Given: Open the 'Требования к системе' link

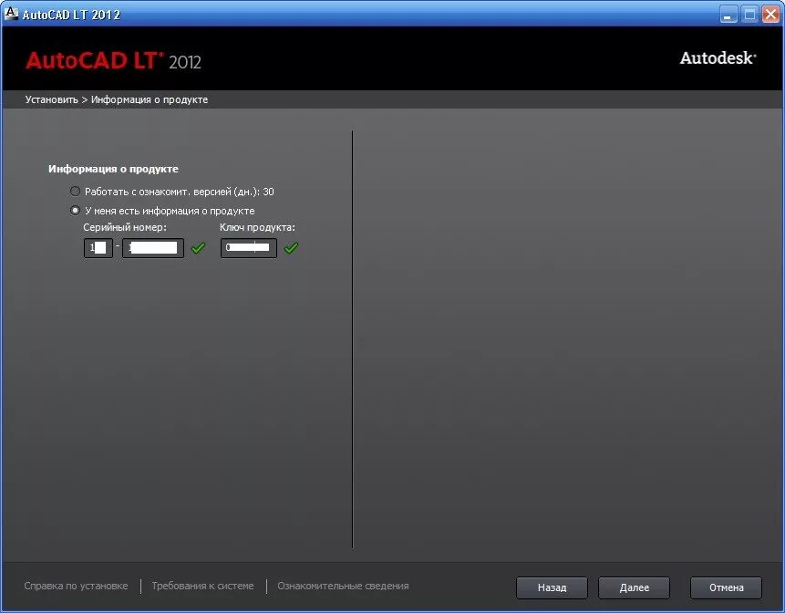Looking at the screenshot, I should pyautogui.click(x=202, y=586).
